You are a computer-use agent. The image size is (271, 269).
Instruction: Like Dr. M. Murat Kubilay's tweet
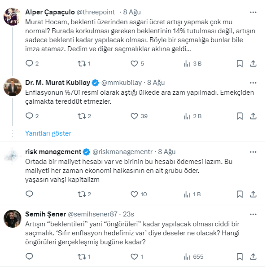coord(134,116)
